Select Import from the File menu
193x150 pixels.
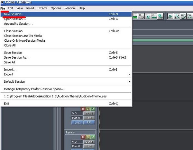click(66, 70)
